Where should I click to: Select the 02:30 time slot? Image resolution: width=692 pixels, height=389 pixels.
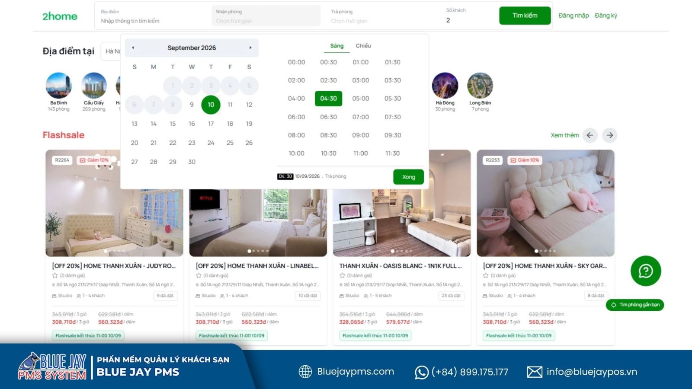(x=329, y=80)
